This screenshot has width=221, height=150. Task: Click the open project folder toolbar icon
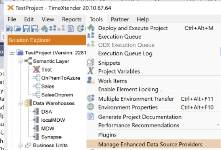tap(18, 29)
